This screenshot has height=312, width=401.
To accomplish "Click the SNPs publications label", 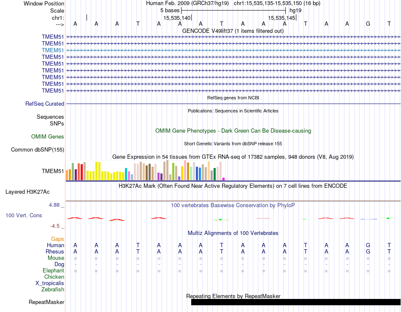I will point(57,123).
